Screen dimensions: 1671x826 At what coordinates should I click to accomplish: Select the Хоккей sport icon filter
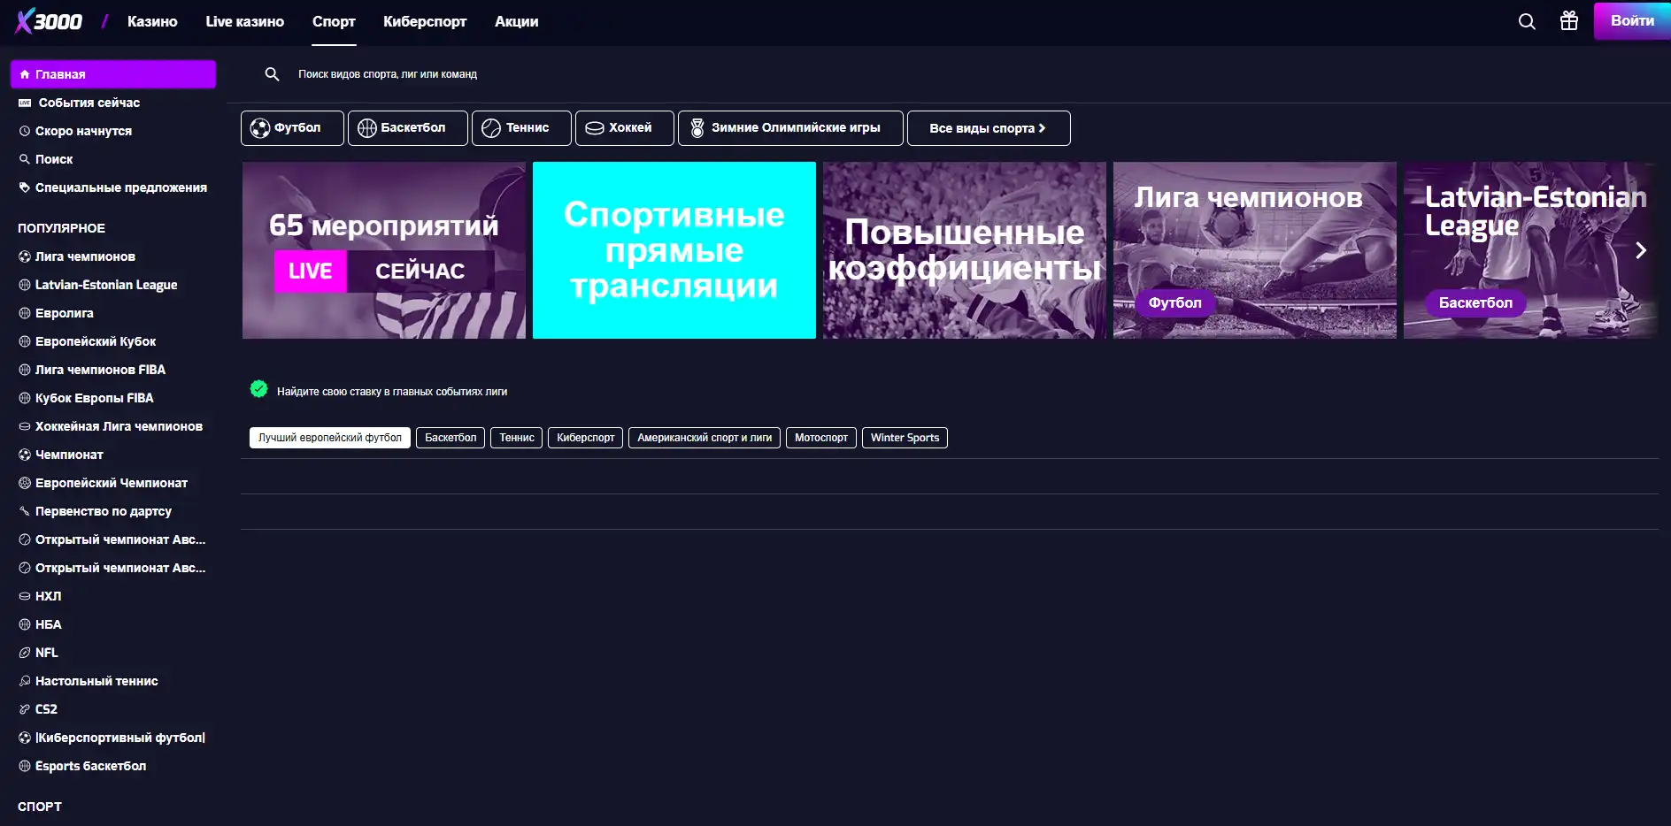point(624,127)
